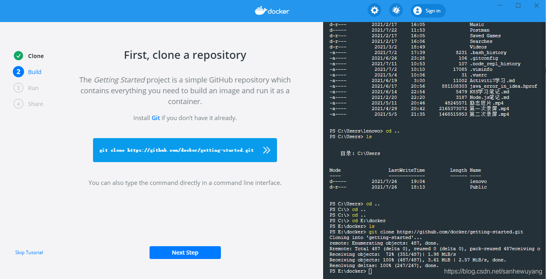Click '.node_repl_history' in terminal listing
The width and height of the screenshot is (546, 279).
click(x=495, y=64)
